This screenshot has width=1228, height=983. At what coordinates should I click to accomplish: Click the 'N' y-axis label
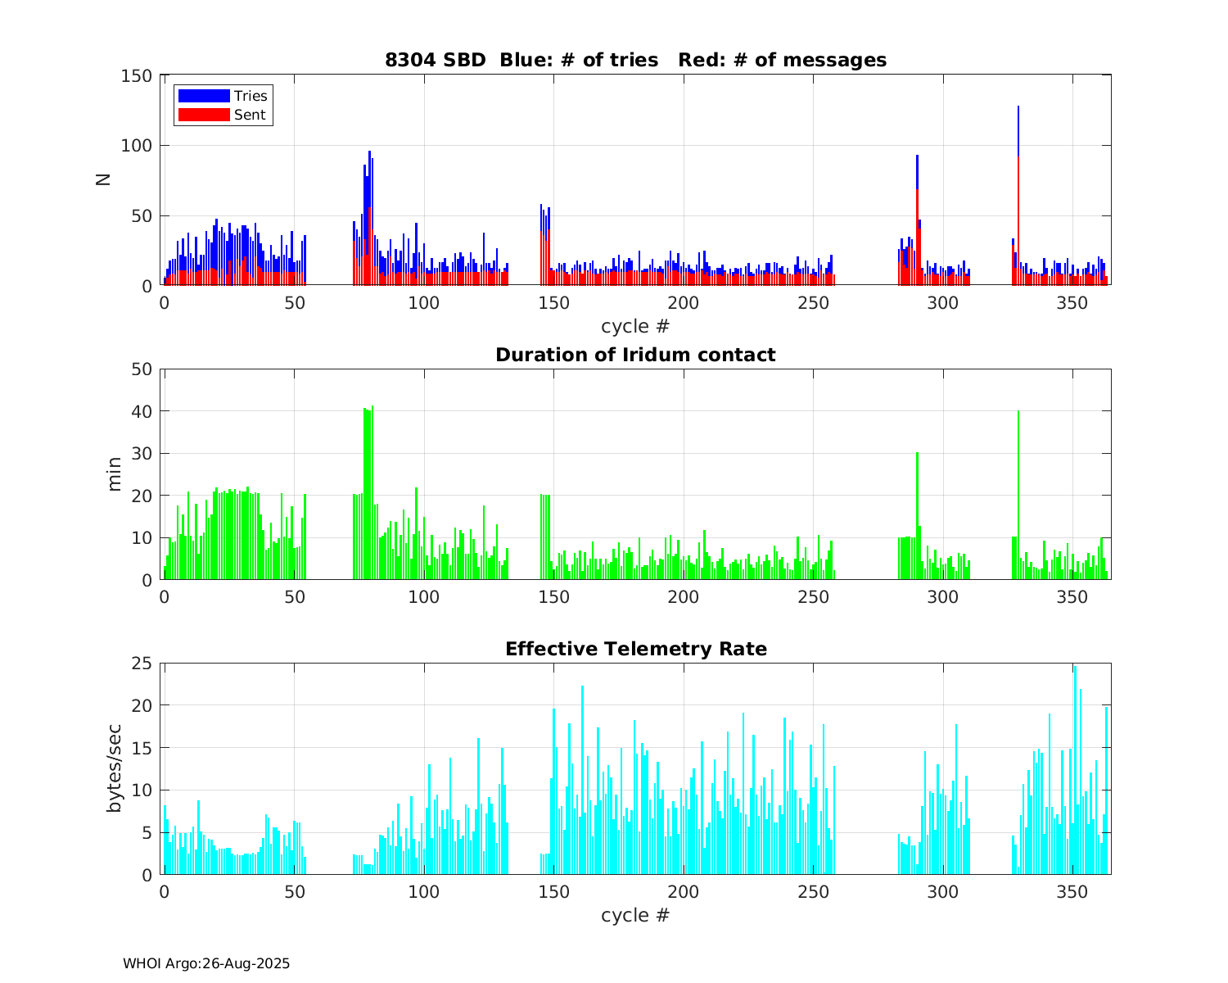[104, 179]
